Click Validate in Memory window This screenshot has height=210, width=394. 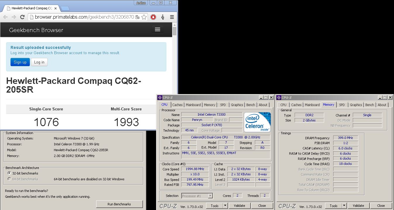[x=358, y=206]
